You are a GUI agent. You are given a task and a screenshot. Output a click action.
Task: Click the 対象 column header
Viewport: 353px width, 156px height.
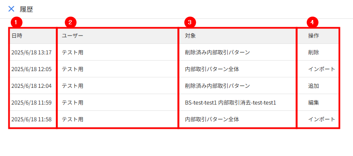[190, 36]
